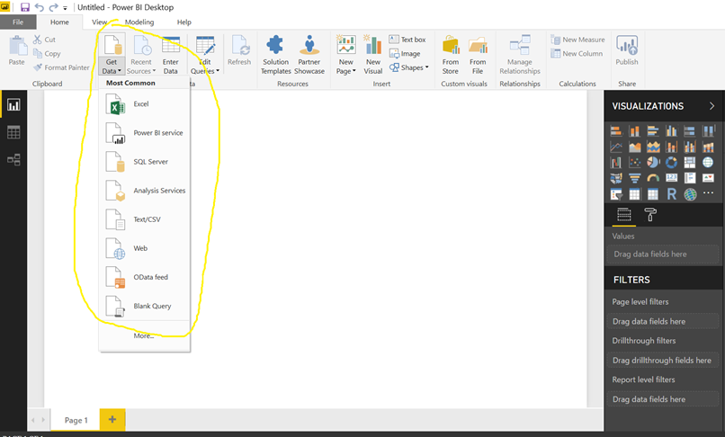Select SQL Server data source
725x437 pixels.
pos(150,162)
